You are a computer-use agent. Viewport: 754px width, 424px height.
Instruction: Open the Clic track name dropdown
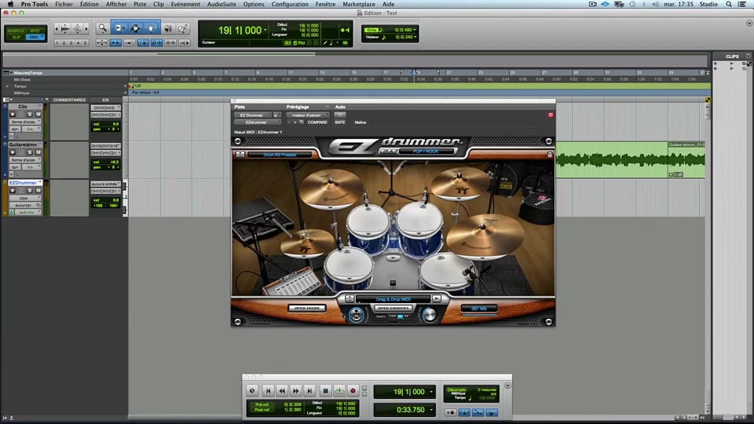[x=39, y=106]
